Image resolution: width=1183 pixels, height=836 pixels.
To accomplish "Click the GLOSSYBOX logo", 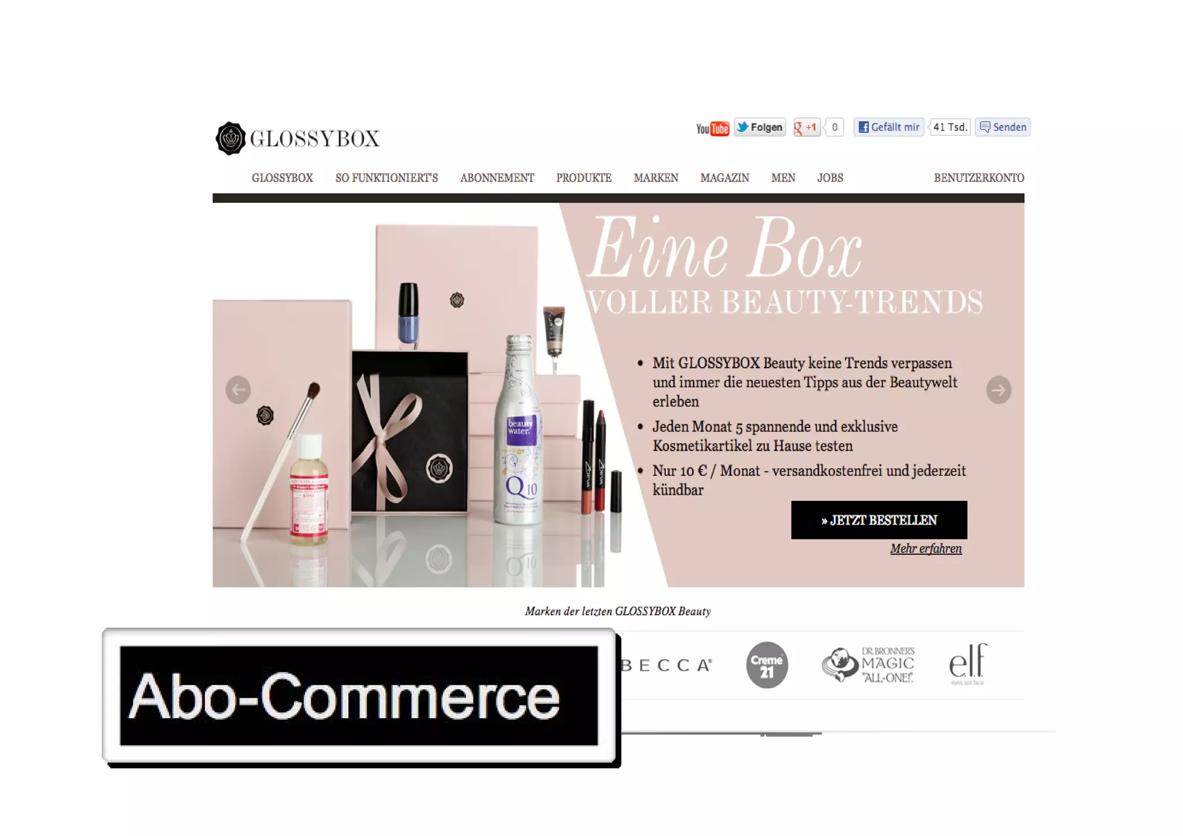I will tap(297, 138).
